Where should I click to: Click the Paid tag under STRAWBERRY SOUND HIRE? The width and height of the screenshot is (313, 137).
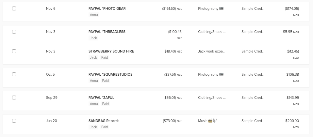click(x=105, y=57)
